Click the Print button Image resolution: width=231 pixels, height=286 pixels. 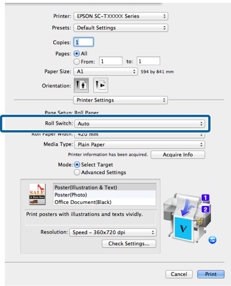pyautogui.click(x=211, y=274)
